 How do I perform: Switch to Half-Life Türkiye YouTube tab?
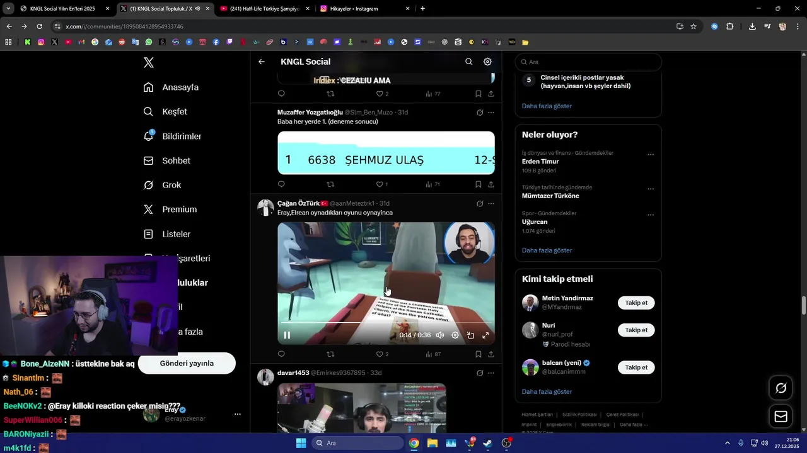tap(264, 9)
